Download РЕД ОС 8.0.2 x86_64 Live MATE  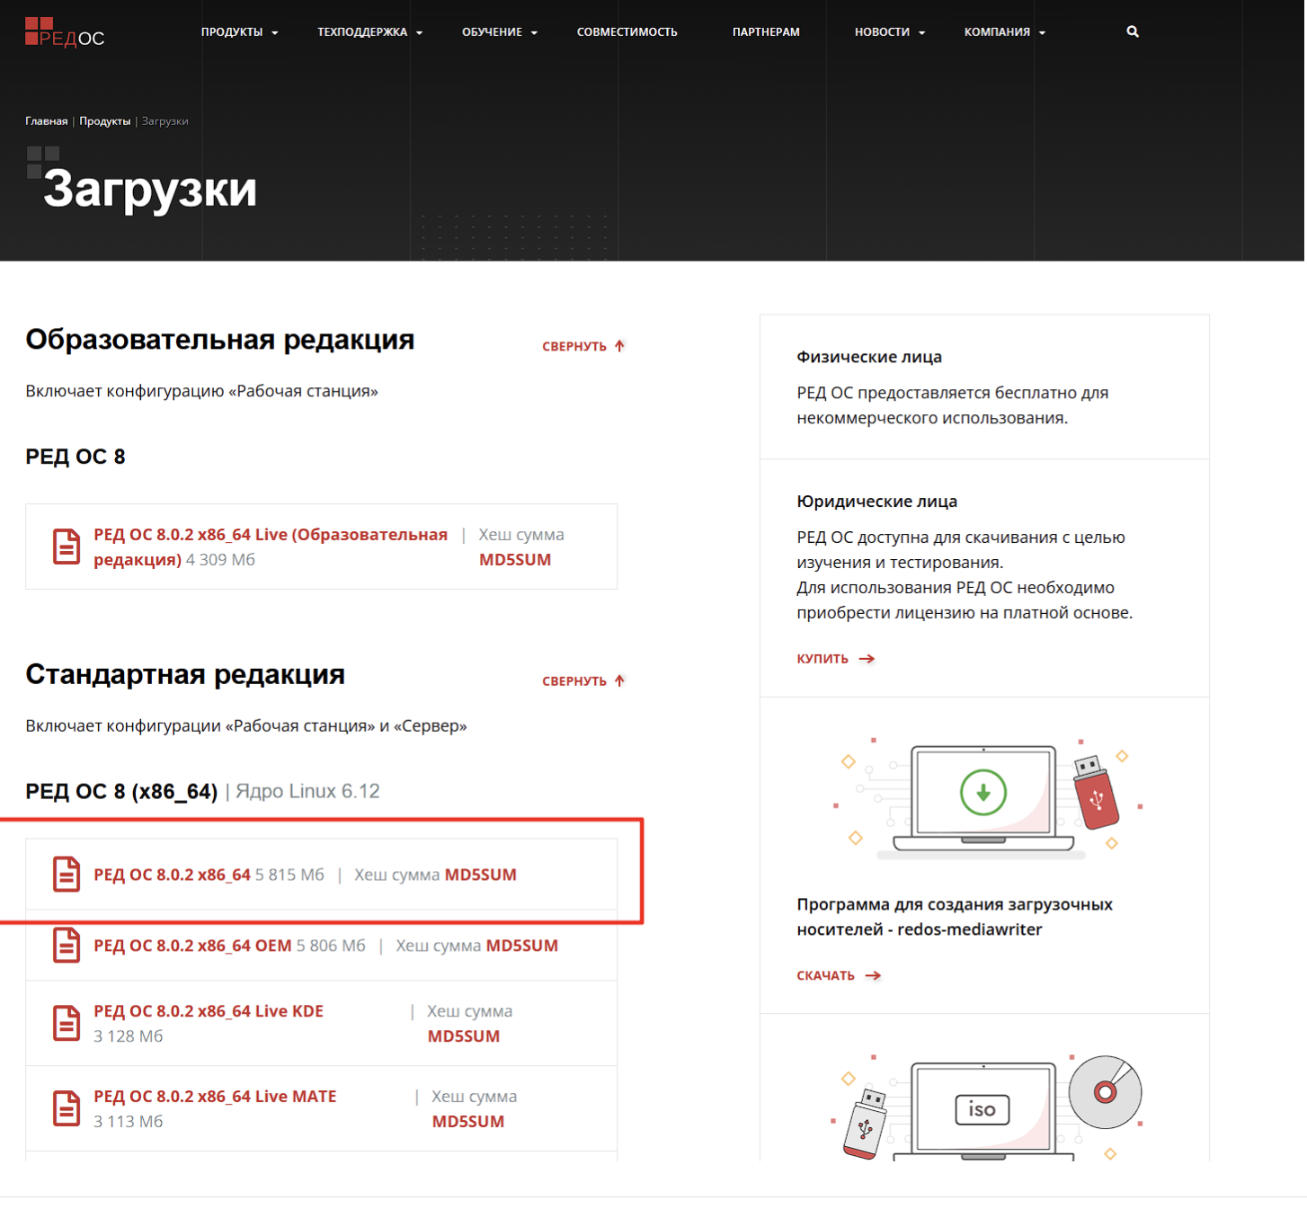coord(215,1097)
